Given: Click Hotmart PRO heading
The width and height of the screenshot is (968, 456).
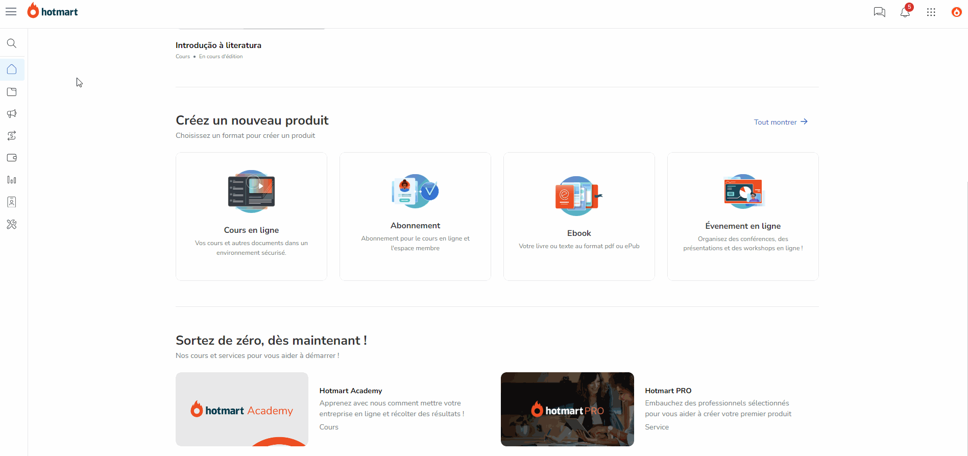Looking at the screenshot, I should point(668,391).
